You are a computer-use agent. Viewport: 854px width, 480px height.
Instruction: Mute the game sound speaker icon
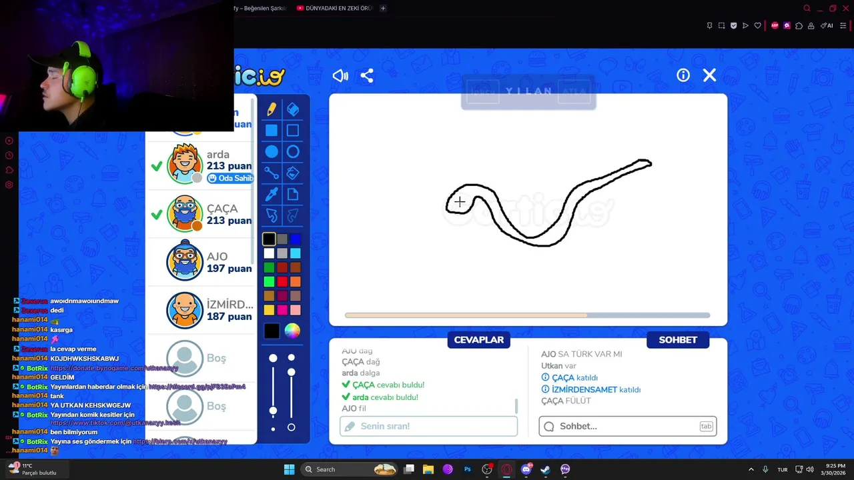point(340,75)
